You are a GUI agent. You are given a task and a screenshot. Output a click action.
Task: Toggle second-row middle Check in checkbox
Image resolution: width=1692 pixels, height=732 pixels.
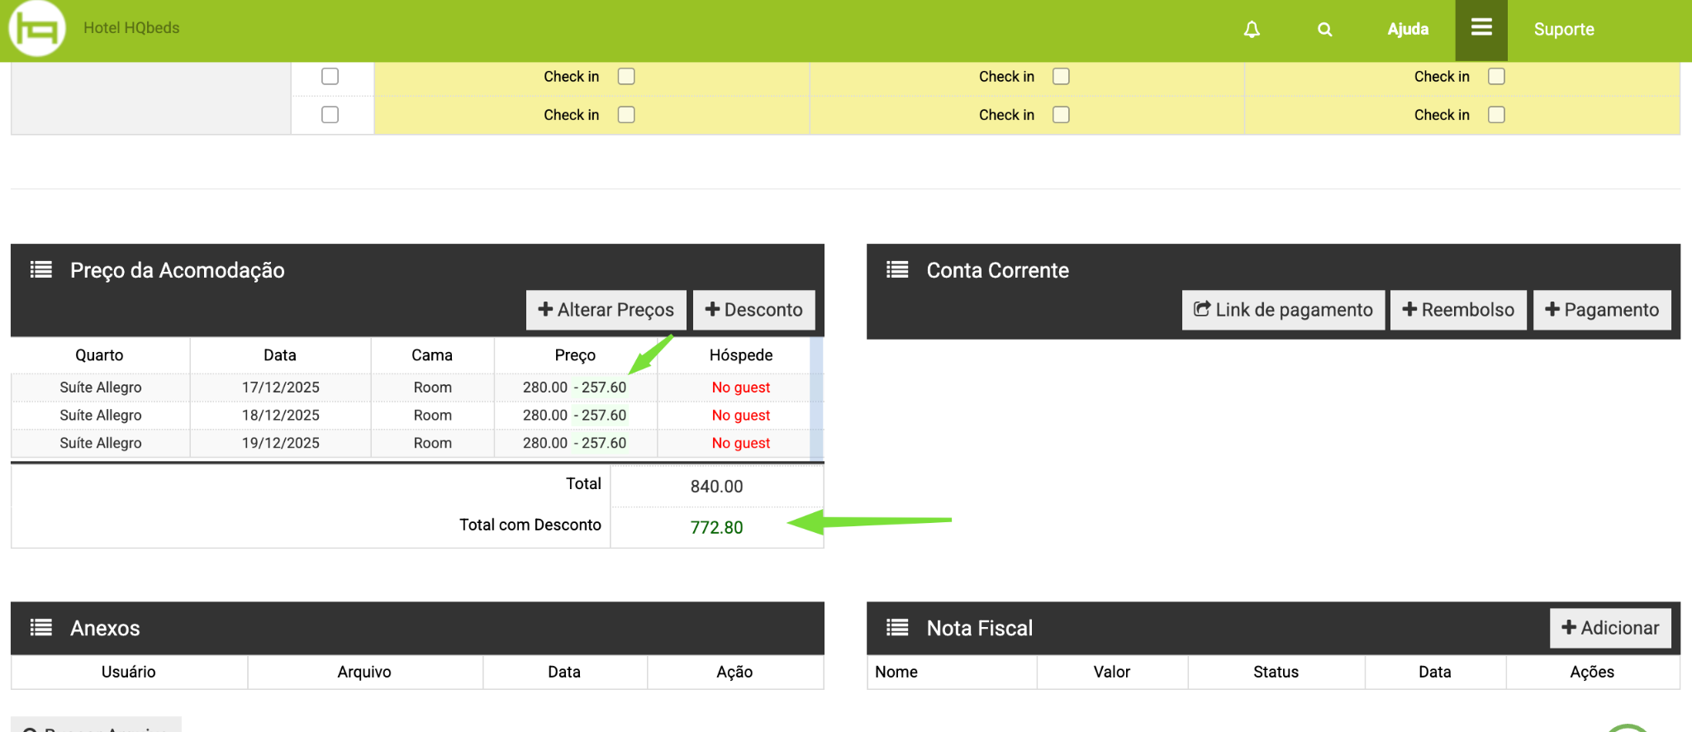point(1061,115)
